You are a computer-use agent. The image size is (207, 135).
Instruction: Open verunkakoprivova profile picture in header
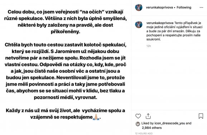click(139, 8)
